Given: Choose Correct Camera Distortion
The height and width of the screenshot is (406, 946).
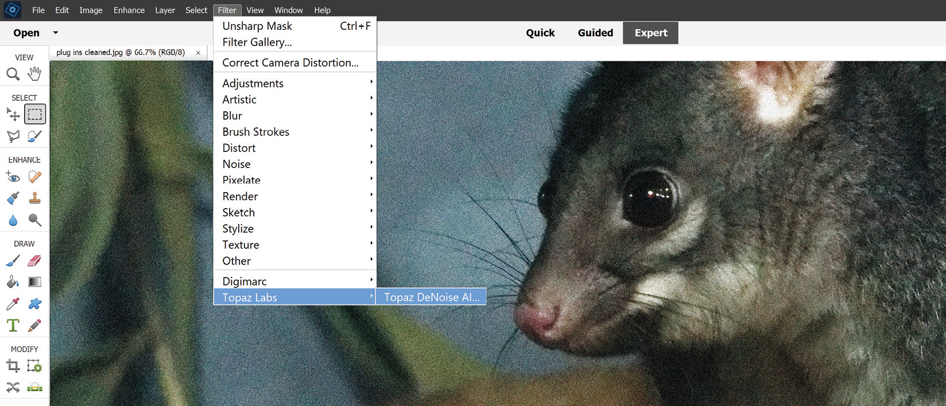Looking at the screenshot, I should [x=295, y=63].
